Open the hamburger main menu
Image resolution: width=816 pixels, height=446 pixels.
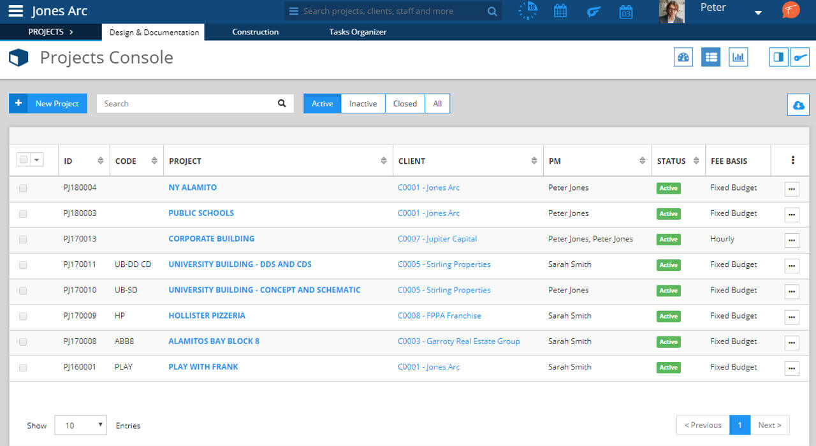tap(16, 11)
